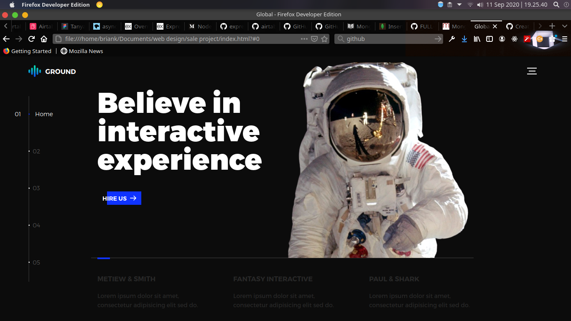Open the What's New gift icon
This screenshot has height=321, width=571.
point(552,39)
